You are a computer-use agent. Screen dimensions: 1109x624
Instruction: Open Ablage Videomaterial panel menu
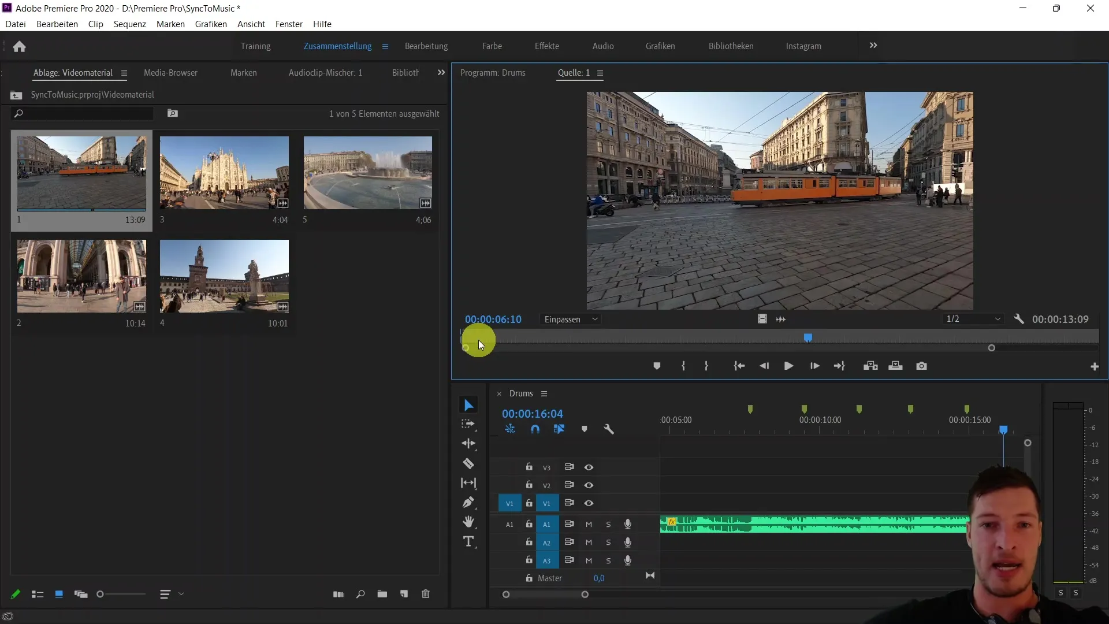pyautogui.click(x=124, y=73)
